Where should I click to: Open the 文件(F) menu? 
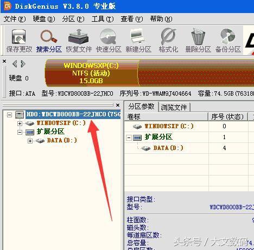(x=15, y=19)
